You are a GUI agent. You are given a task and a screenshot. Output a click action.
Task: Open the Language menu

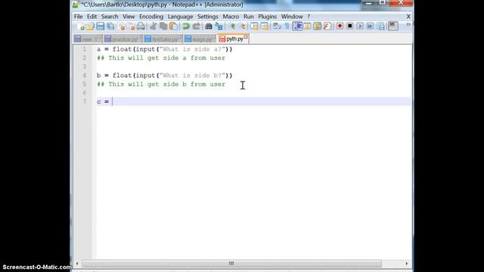pos(180,17)
